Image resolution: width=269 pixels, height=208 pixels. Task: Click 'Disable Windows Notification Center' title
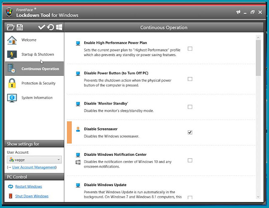[x=115, y=155]
